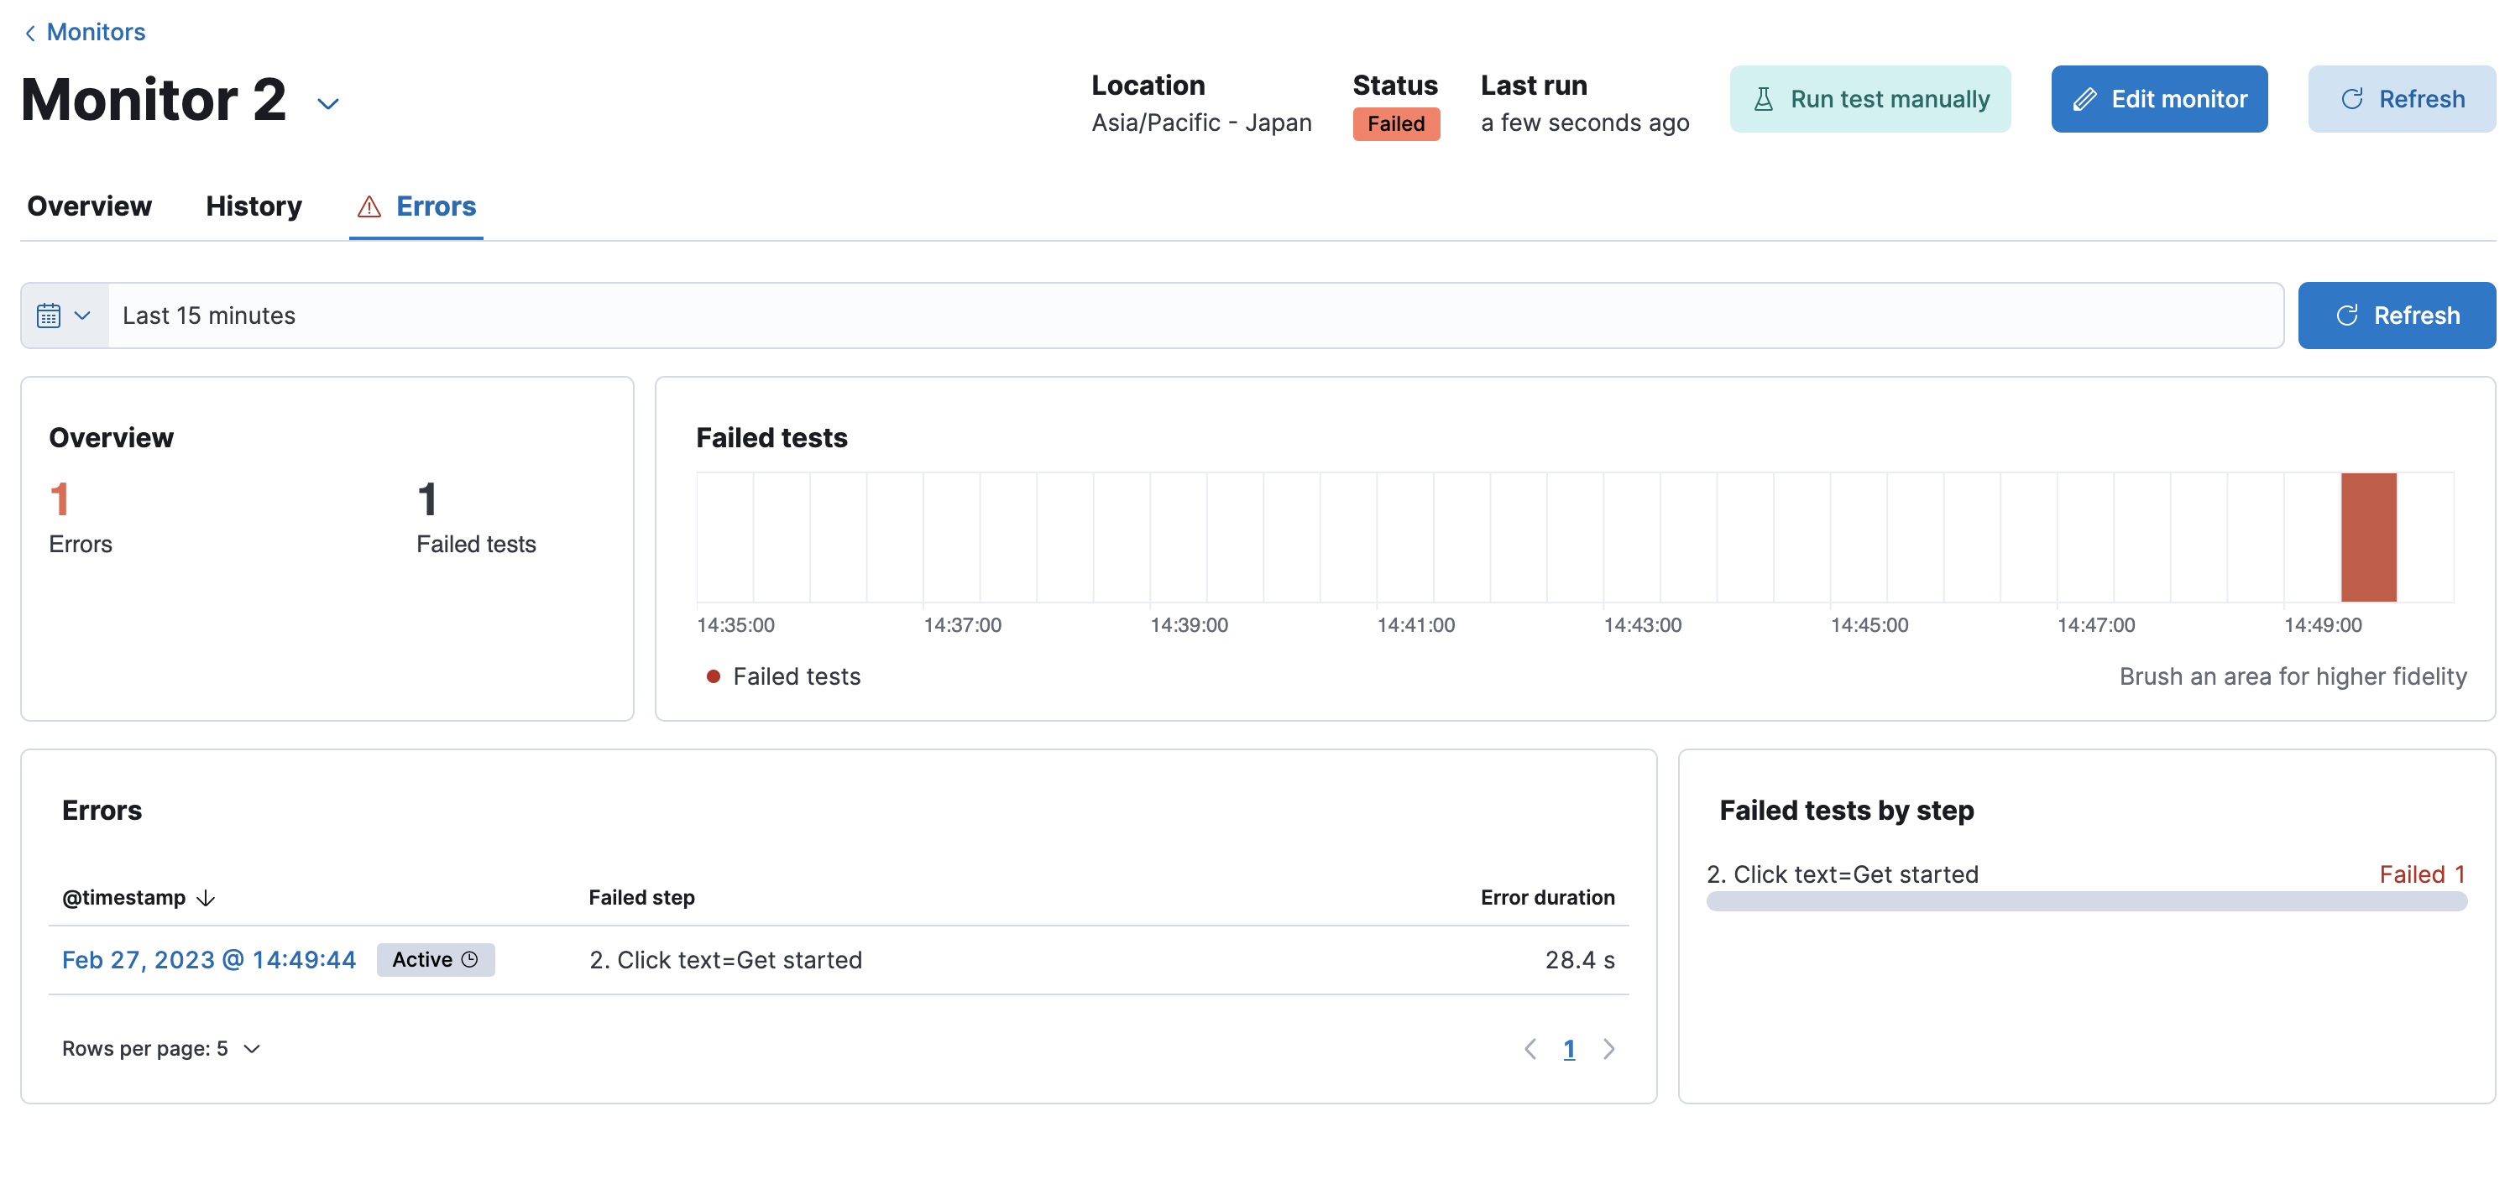2510x1200 pixels.
Task: Click the progress bar under Click text=Get started
Action: coord(2085,902)
